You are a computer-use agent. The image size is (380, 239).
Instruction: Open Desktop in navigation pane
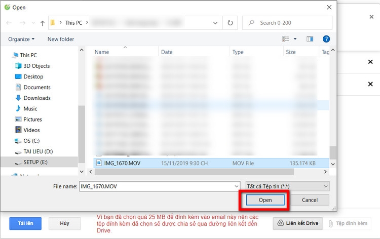(x=33, y=76)
